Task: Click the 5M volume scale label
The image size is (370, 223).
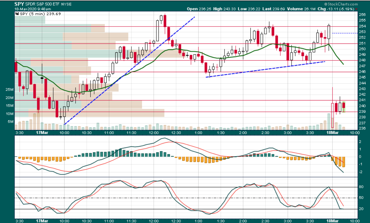Action: pyautogui.click(x=11, y=122)
